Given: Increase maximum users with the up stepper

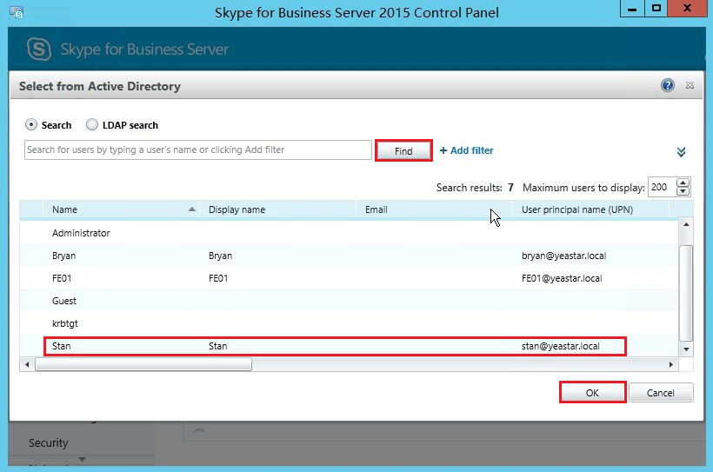Looking at the screenshot, I should coord(683,183).
